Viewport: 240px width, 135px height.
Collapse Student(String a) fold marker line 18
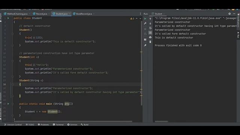12,84
